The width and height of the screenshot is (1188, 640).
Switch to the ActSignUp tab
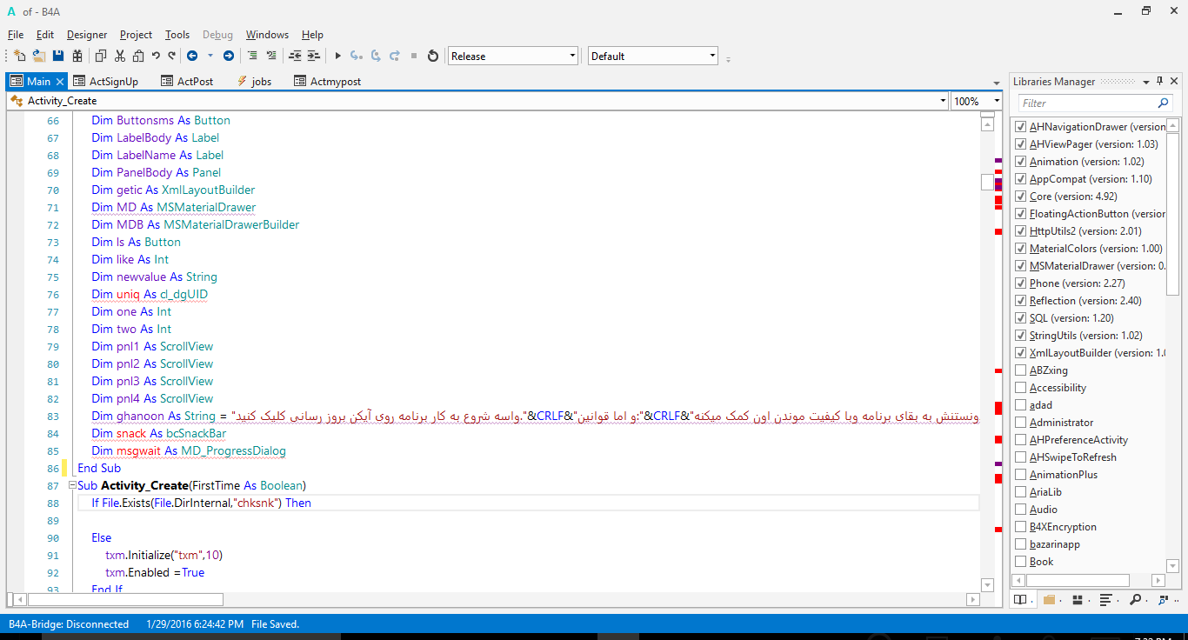(x=113, y=81)
